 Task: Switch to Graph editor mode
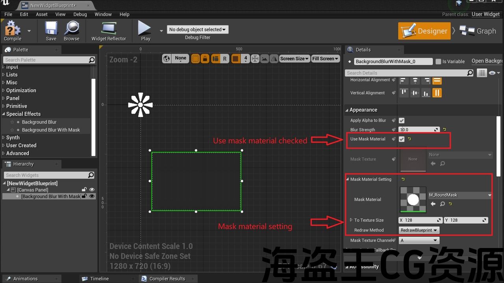tap(478, 31)
